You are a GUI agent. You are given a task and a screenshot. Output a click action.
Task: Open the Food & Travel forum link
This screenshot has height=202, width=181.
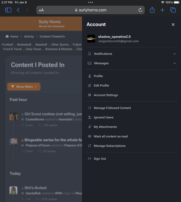tap(12, 49)
